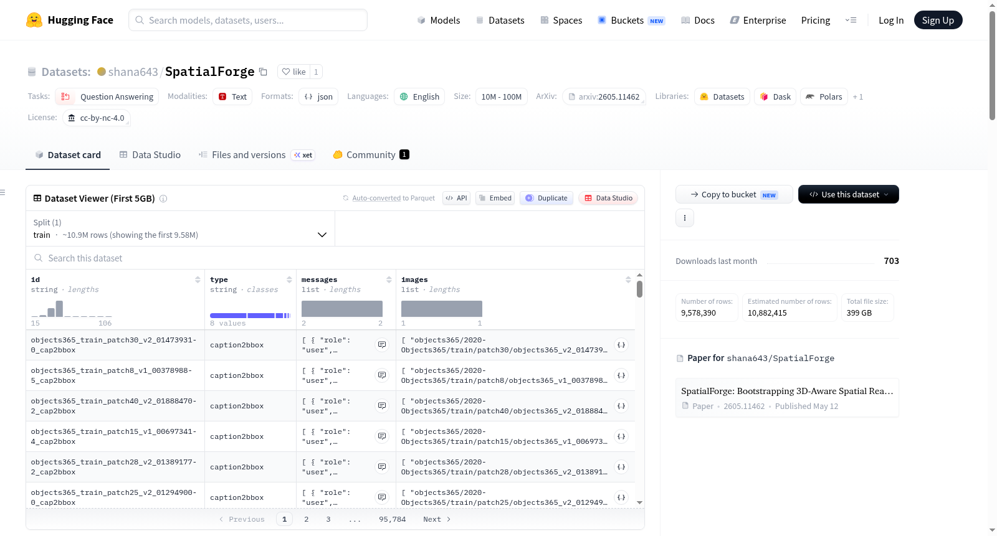Click the Duplicate button
The image size is (997, 536).
coord(546,198)
